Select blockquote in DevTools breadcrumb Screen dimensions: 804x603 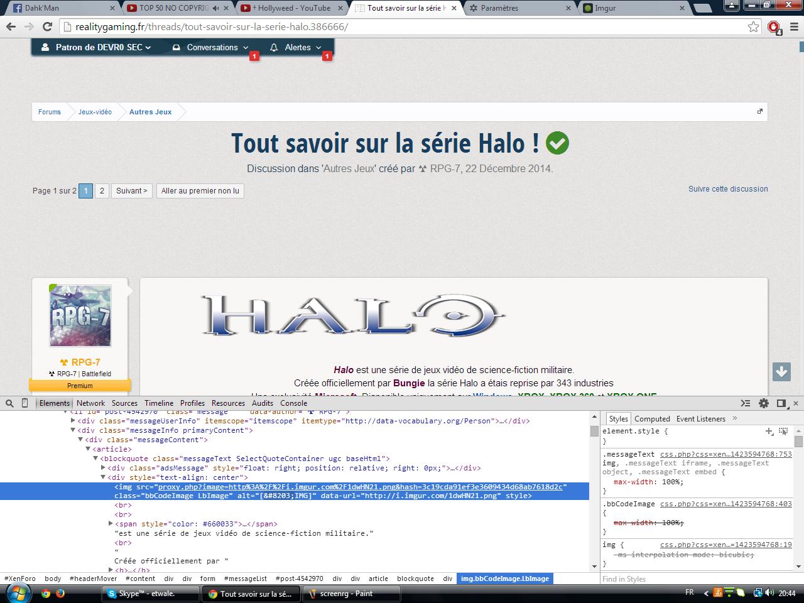click(415, 579)
